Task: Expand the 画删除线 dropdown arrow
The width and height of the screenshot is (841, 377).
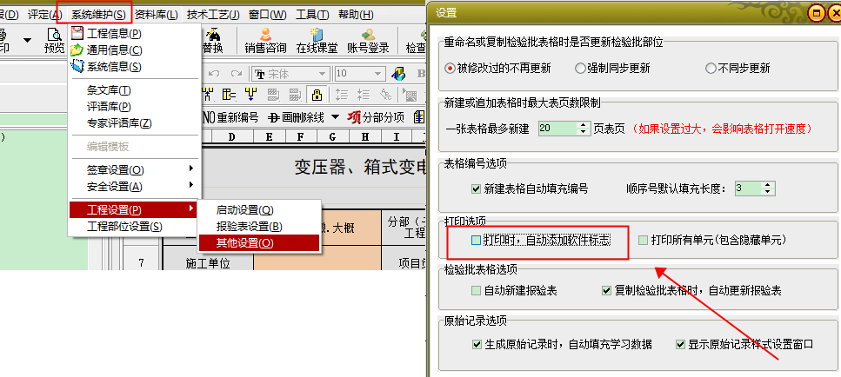Action: 335,117
